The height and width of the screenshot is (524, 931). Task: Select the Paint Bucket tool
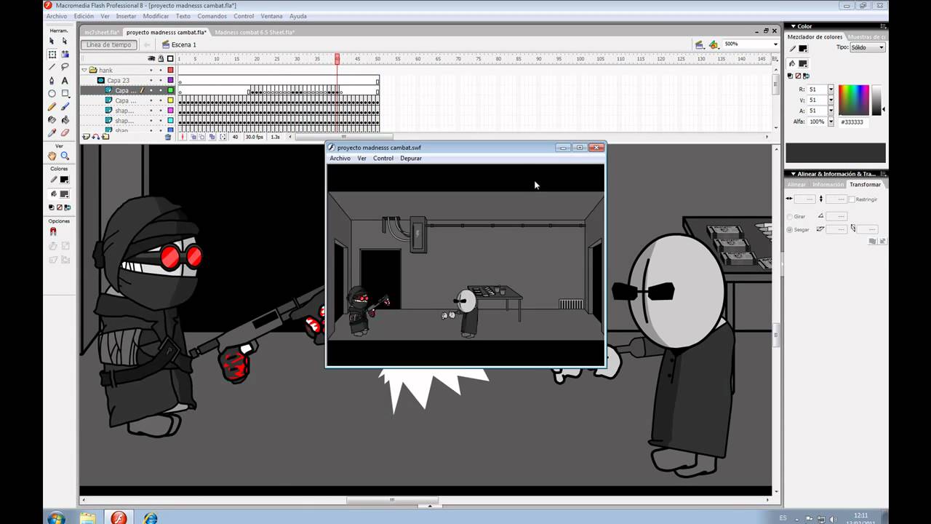coord(65,120)
